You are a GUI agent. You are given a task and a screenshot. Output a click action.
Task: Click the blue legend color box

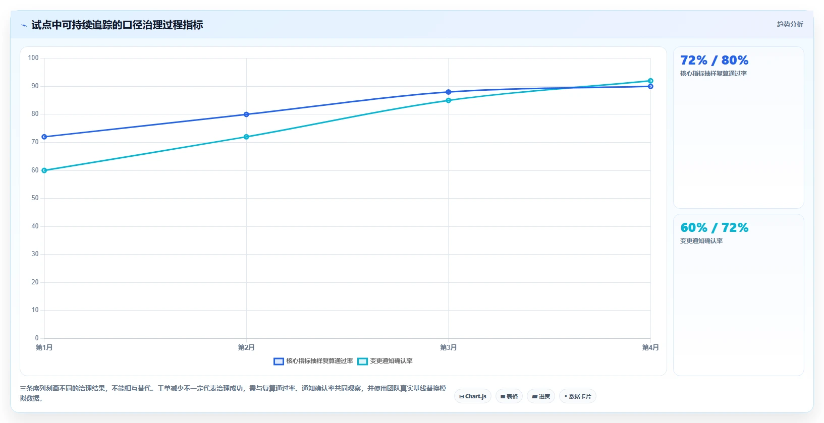[279, 361]
